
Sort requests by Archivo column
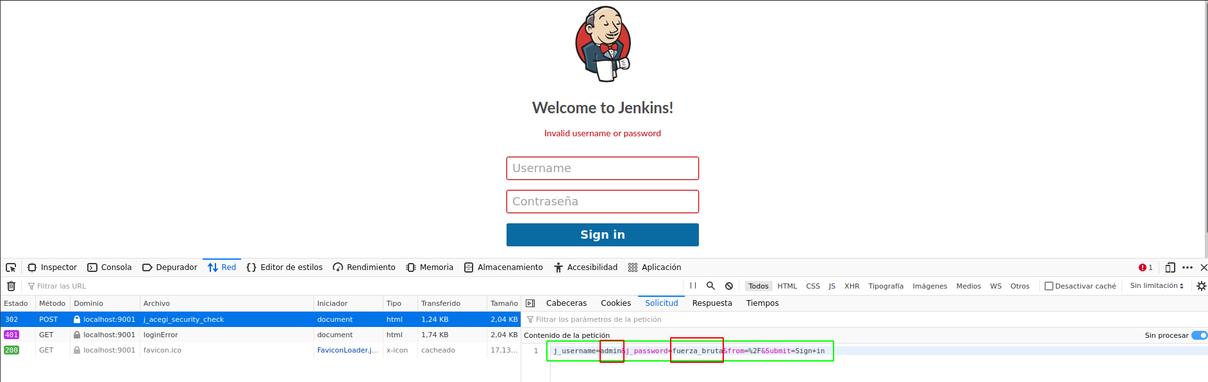(x=227, y=303)
